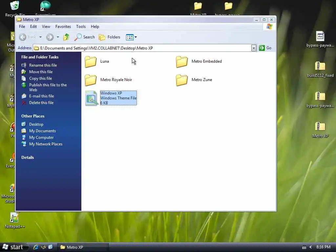The image size is (336, 252).
Task: Click Delete this file
Action: tap(41, 103)
